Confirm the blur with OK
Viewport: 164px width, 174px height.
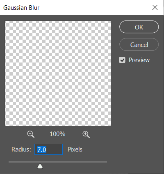[139, 27]
